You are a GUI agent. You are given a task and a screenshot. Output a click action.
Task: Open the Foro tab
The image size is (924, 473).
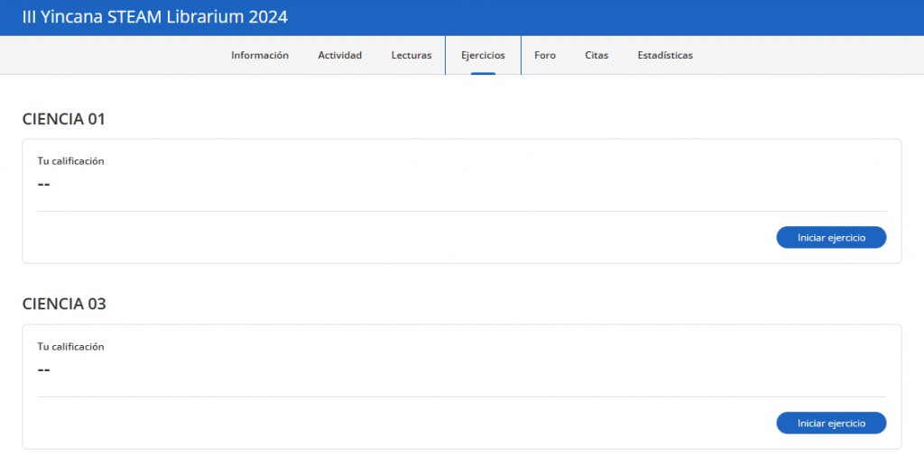pos(545,55)
